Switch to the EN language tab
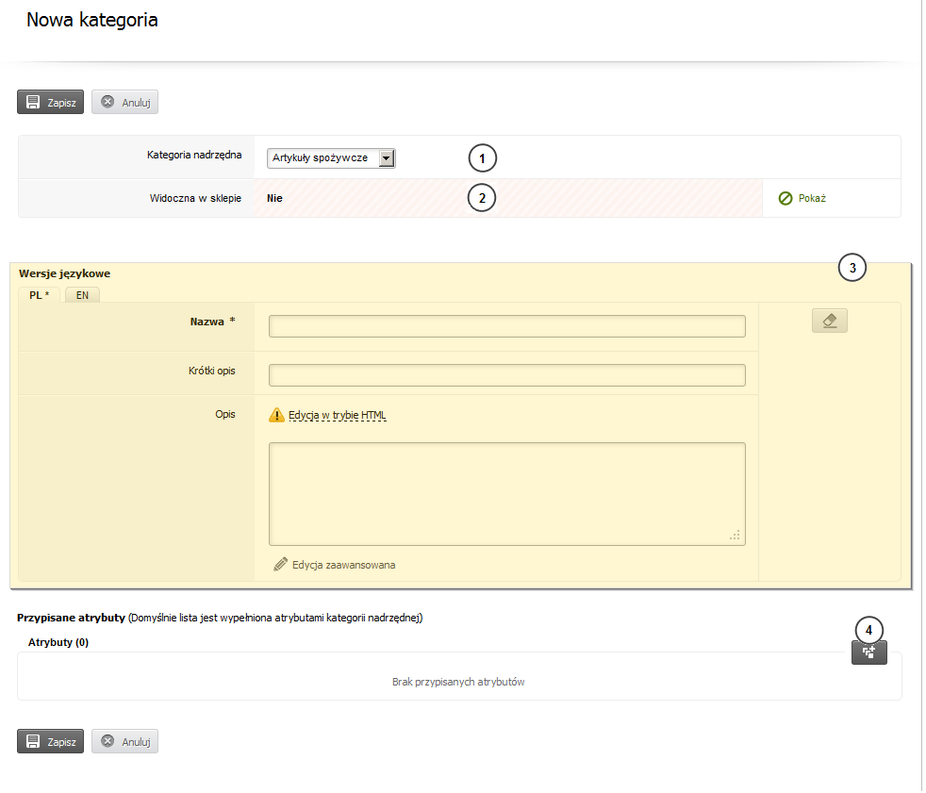Screen dimensions: 926x793 coord(83,295)
